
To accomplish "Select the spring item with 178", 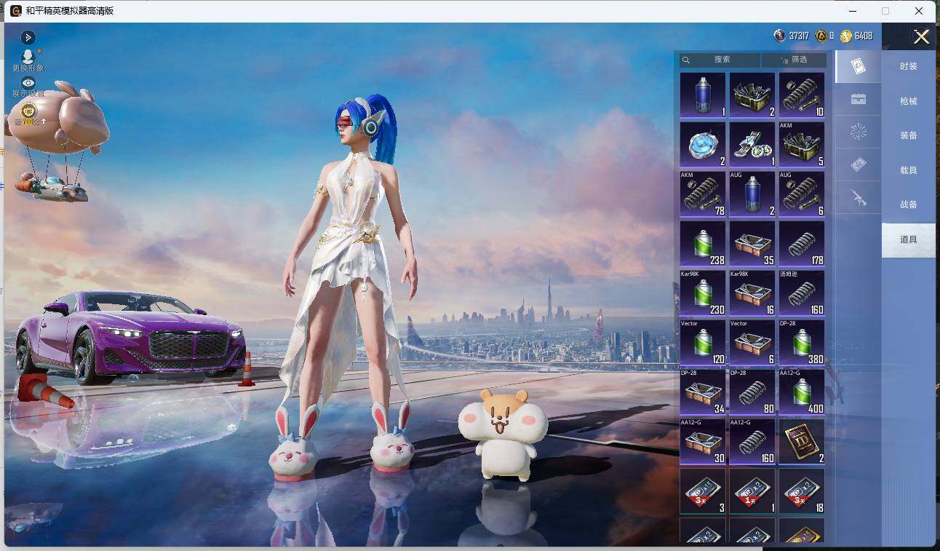I will [x=802, y=243].
